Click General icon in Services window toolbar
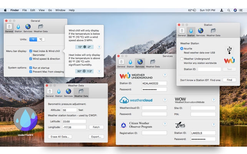This screenshot has height=154, width=247. coord(121,63)
